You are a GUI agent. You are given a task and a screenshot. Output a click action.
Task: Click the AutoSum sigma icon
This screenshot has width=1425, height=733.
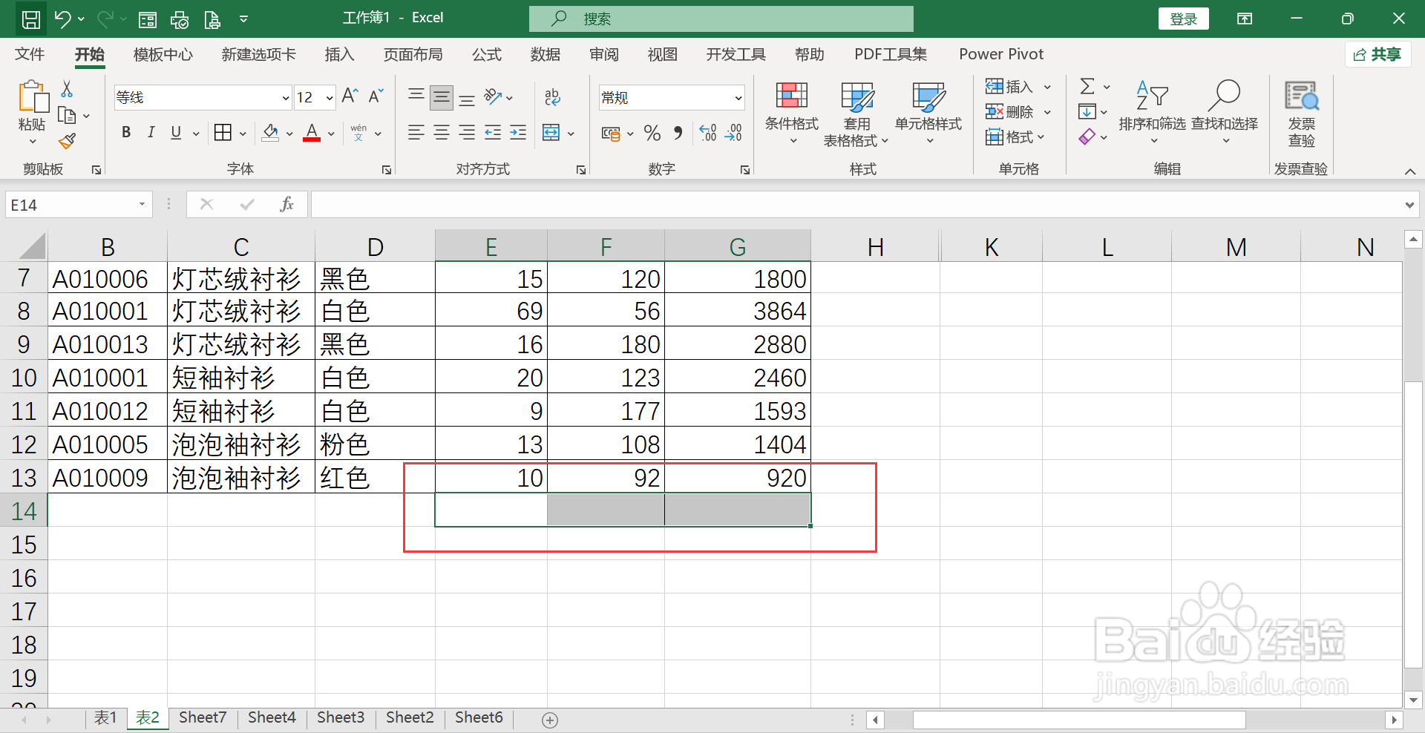coord(1087,86)
